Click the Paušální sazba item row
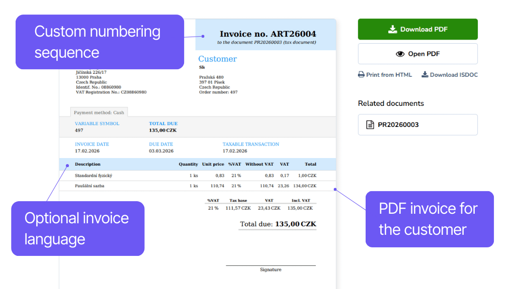 pos(198,186)
